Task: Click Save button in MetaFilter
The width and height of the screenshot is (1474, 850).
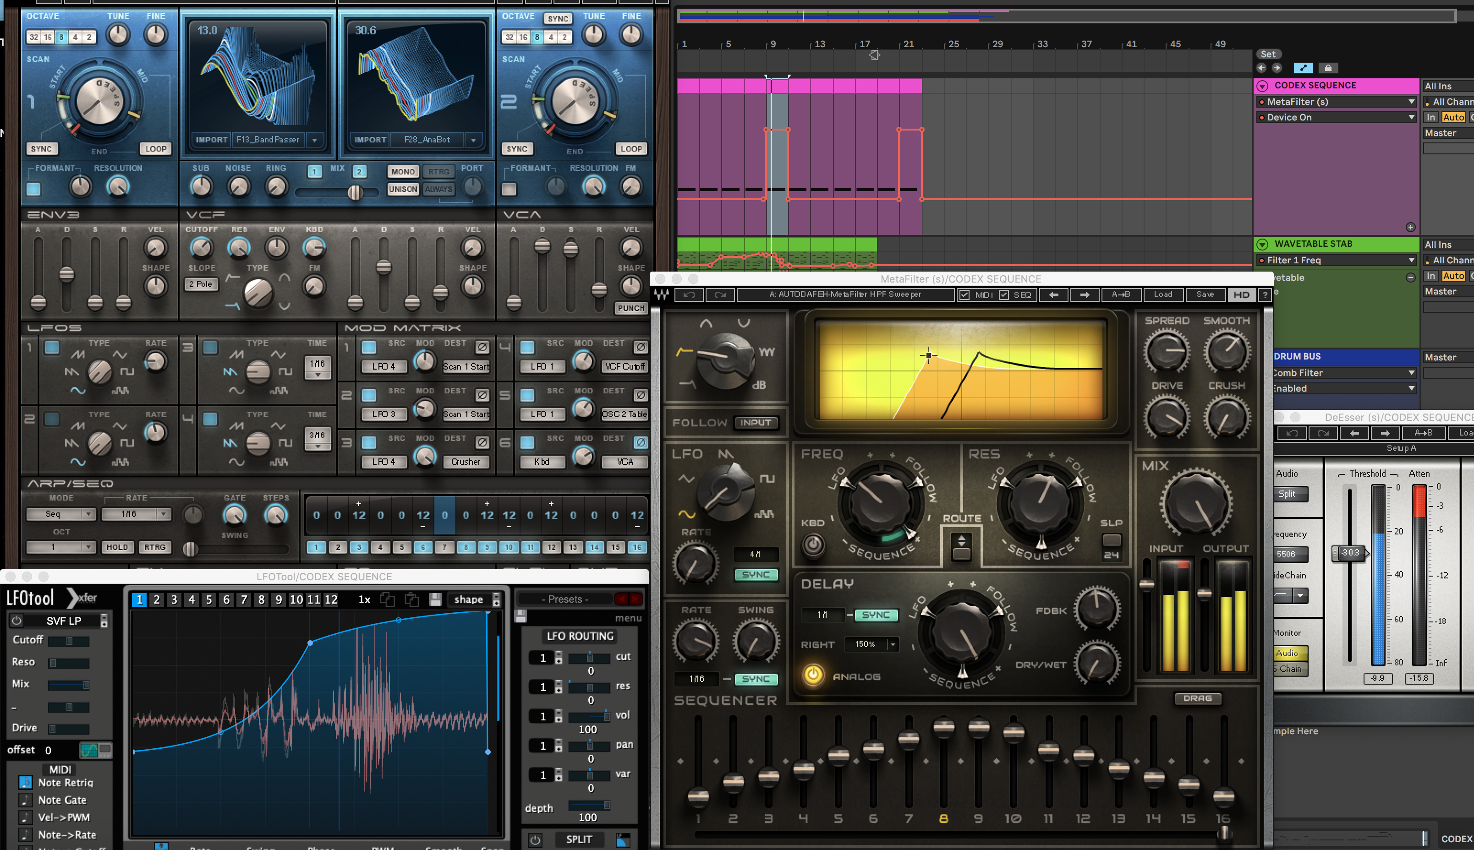Action: tap(1205, 295)
